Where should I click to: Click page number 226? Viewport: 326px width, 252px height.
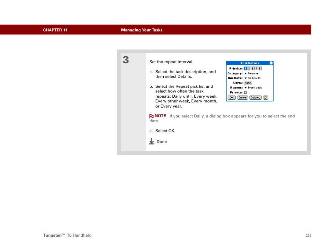(x=309, y=235)
